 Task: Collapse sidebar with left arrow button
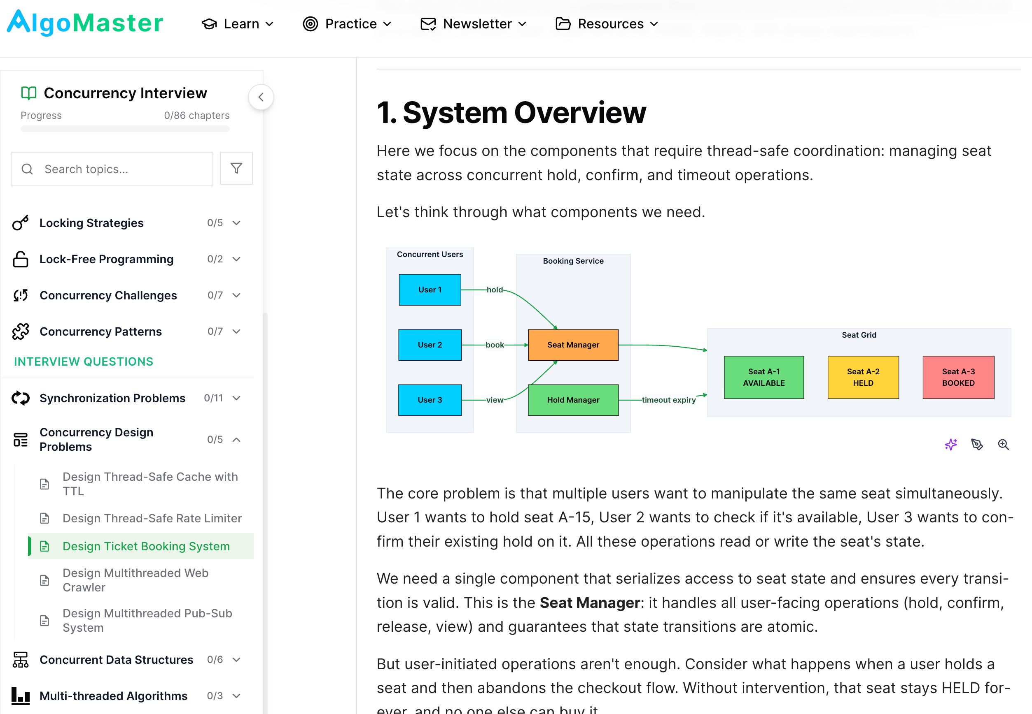pos(261,97)
